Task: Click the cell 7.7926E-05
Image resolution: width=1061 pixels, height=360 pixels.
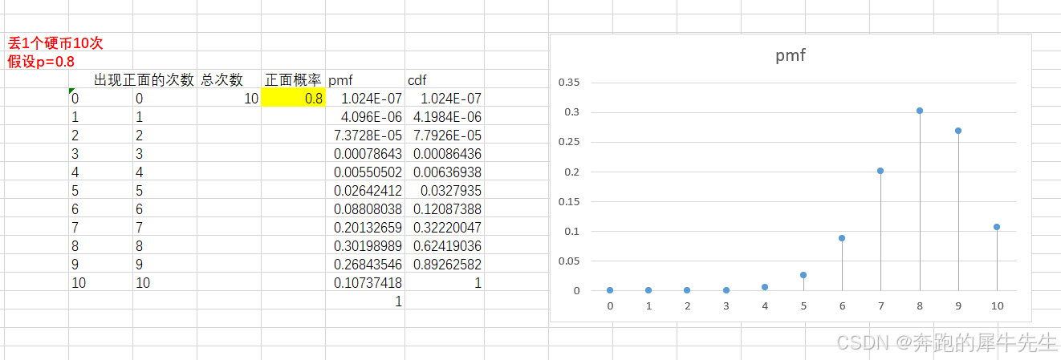Action: pyautogui.click(x=444, y=136)
